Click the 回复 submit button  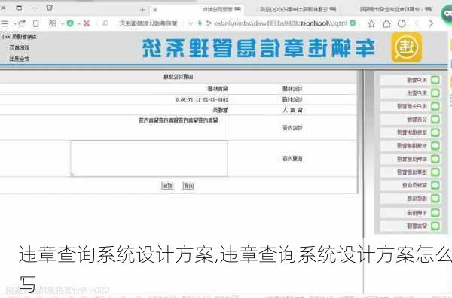pyautogui.click(x=188, y=186)
